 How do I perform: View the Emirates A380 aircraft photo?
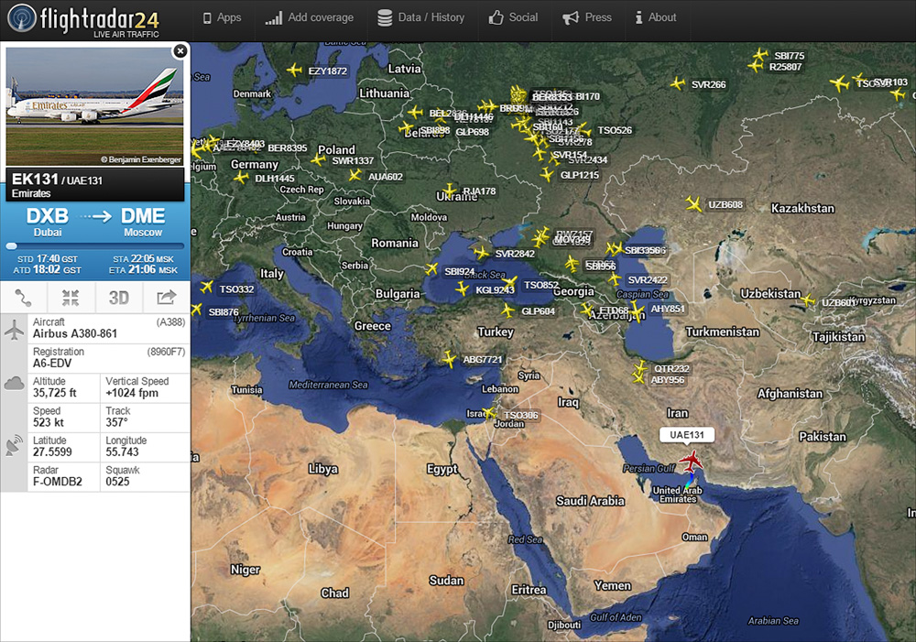point(95,106)
